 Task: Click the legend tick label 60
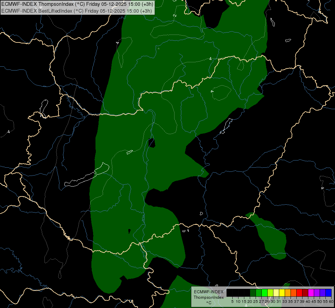click(x=331, y=301)
